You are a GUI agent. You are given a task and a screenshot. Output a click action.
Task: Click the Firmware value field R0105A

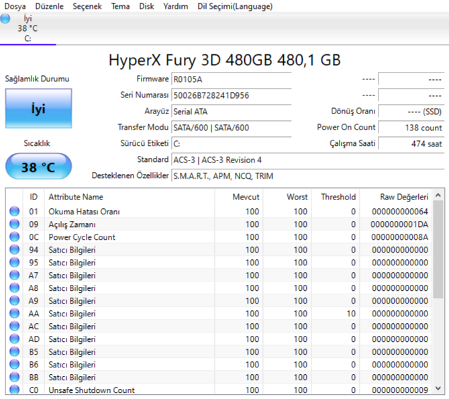pyautogui.click(x=231, y=79)
